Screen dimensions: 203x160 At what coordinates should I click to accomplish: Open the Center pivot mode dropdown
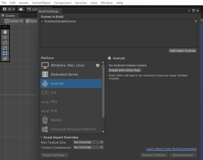pos(14,21)
